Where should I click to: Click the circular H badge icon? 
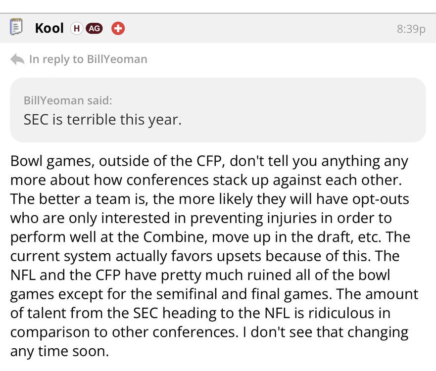click(76, 28)
